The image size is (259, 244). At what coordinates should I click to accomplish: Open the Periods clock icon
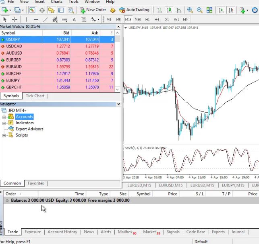255,10
